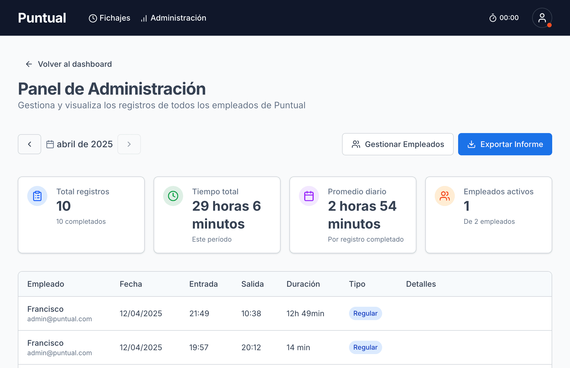Switch to the Fichajes section

coord(115,18)
